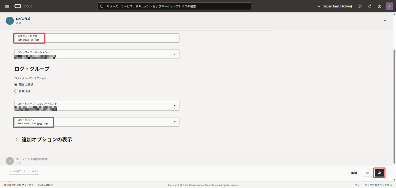Click the "エージェント構成の作成" step title
The height and width of the screenshot is (188, 396).
click(32, 159)
